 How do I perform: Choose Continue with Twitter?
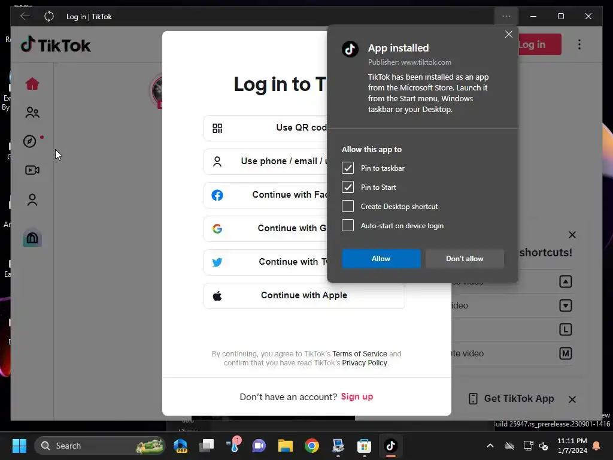point(265,262)
